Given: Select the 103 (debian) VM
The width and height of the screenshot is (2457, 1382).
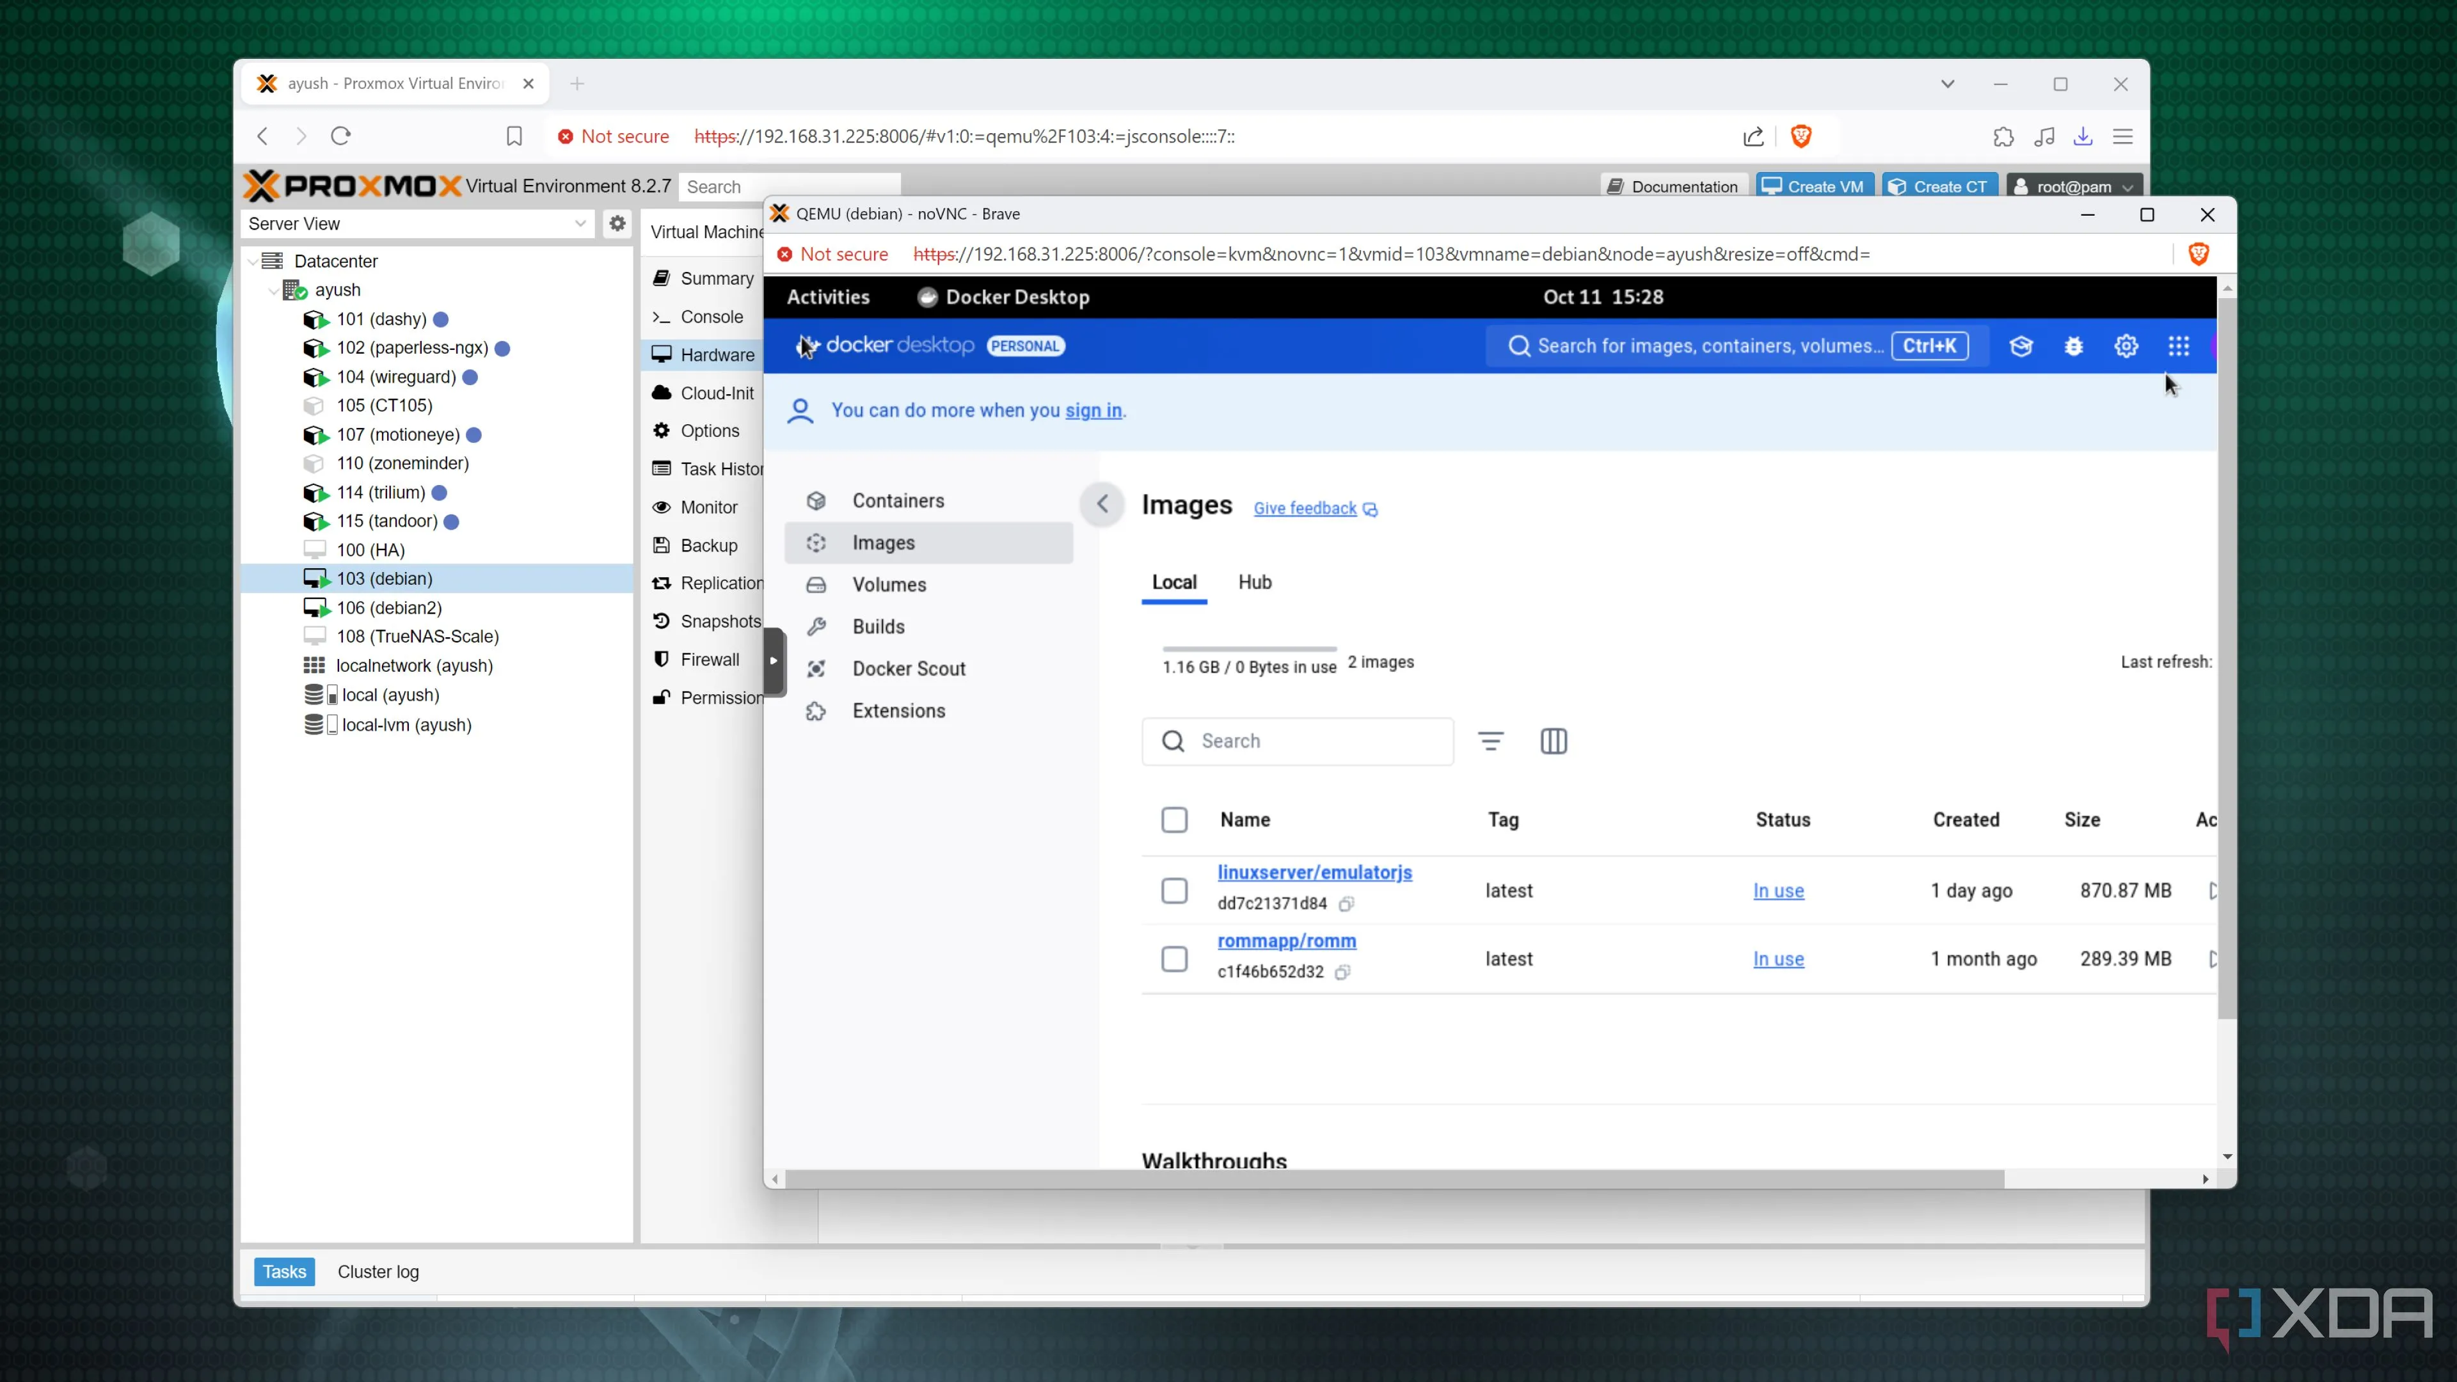Looking at the screenshot, I should tap(437, 579).
